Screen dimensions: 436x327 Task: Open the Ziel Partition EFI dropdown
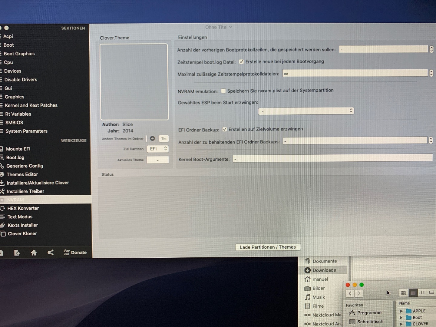click(x=158, y=149)
